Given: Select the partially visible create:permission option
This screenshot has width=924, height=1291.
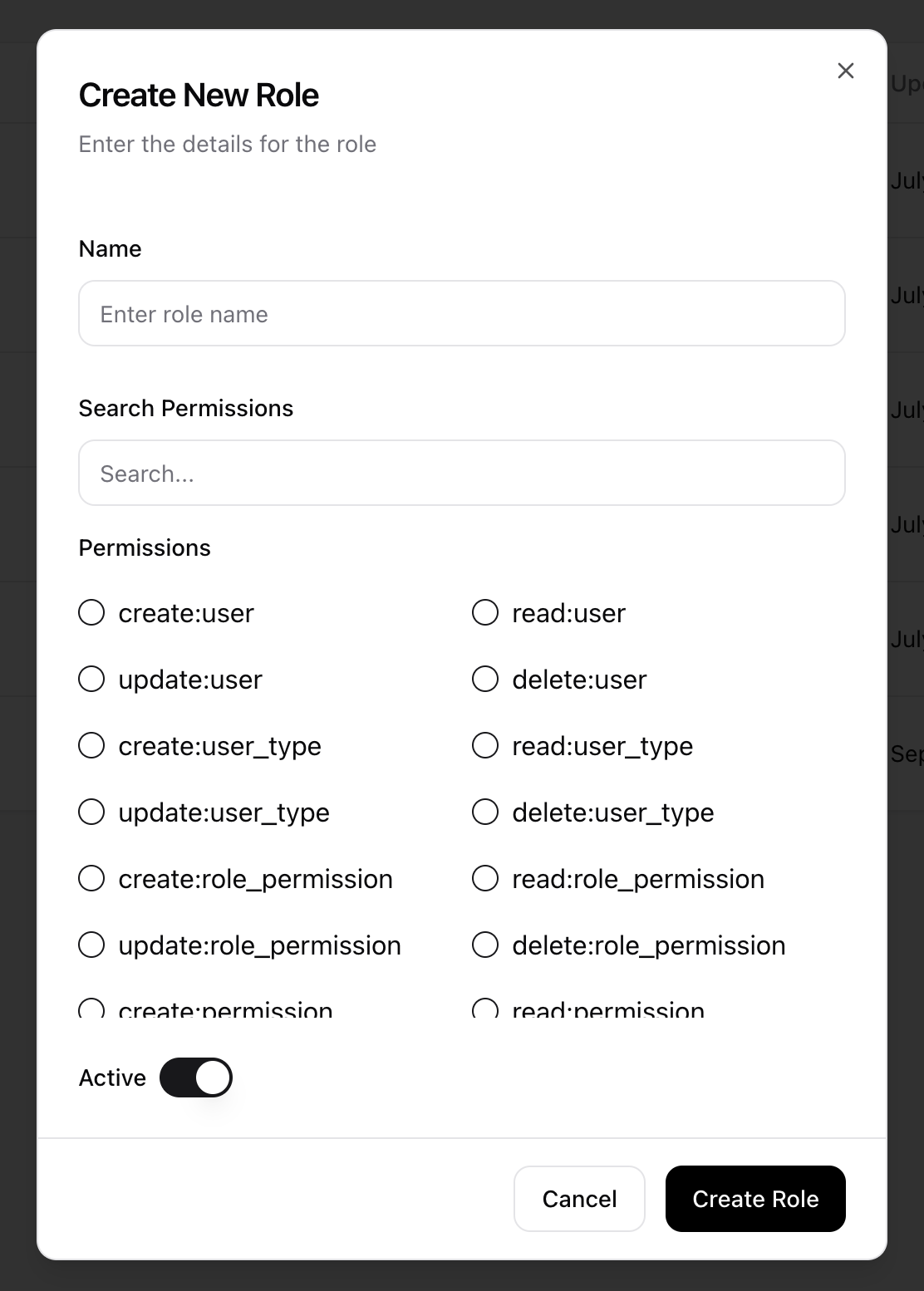Looking at the screenshot, I should (x=91, y=1009).
